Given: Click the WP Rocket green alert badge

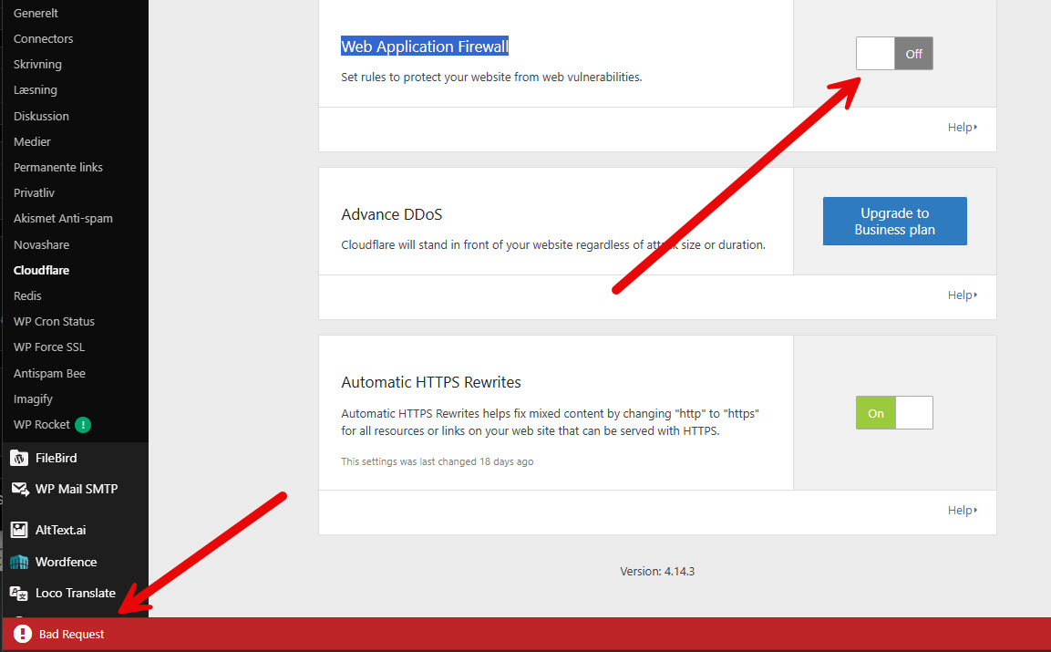Looking at the screenshot, I should coord(83,425).
